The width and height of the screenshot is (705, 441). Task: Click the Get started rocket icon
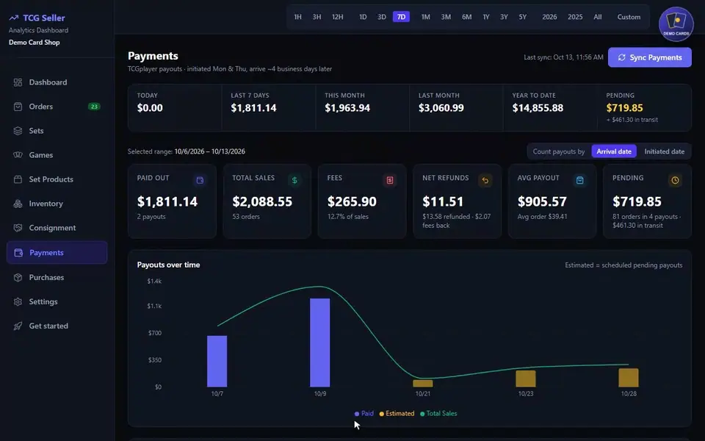pyautogui.click(x=18, y=326)
